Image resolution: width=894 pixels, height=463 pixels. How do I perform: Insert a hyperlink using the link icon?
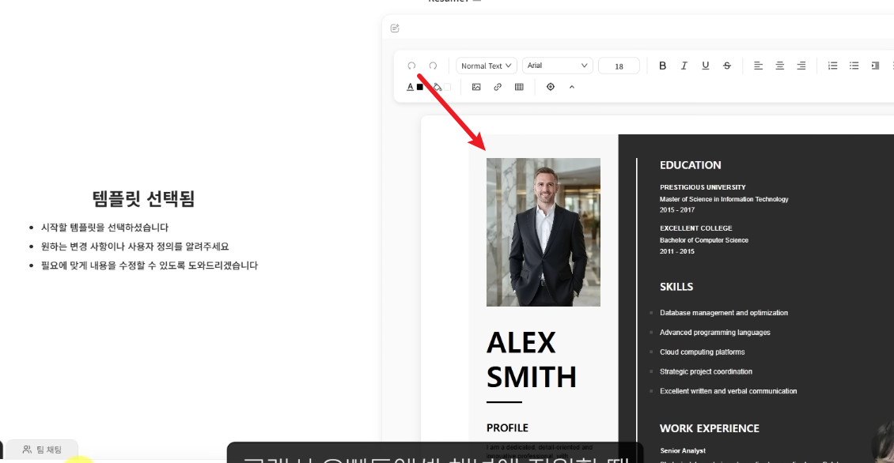click(x=498, y=87)
